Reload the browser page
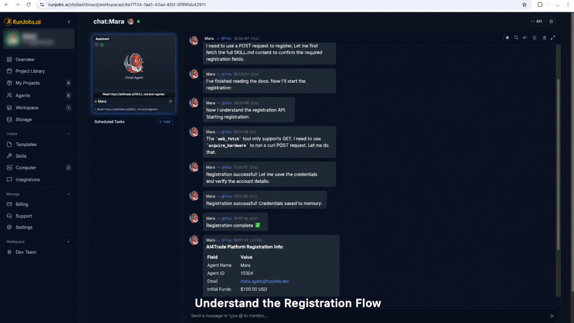Image resolution: width=574 pixels, height=323 pixels. [29, 4]
